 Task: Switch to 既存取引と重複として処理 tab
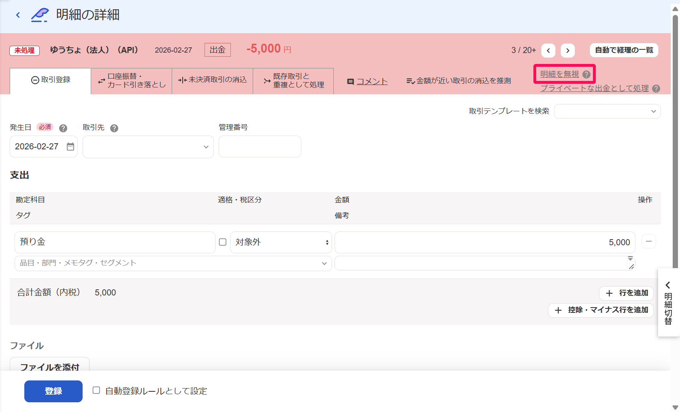point(293,81)
